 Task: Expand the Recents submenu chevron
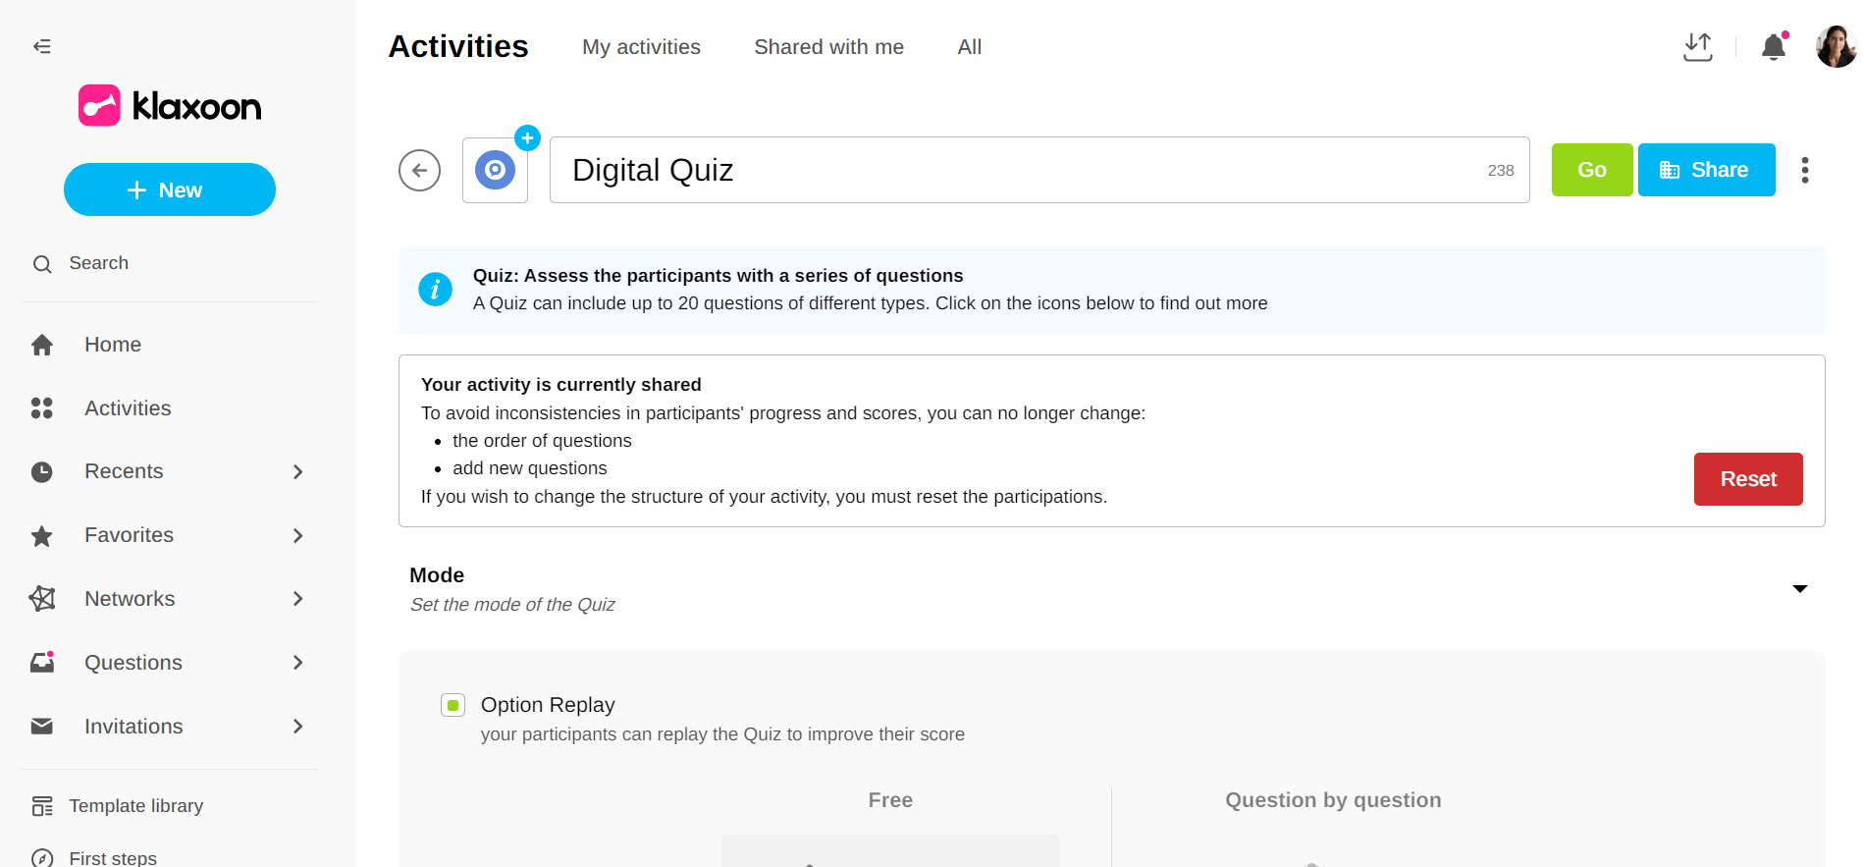[x=297, y=472]
